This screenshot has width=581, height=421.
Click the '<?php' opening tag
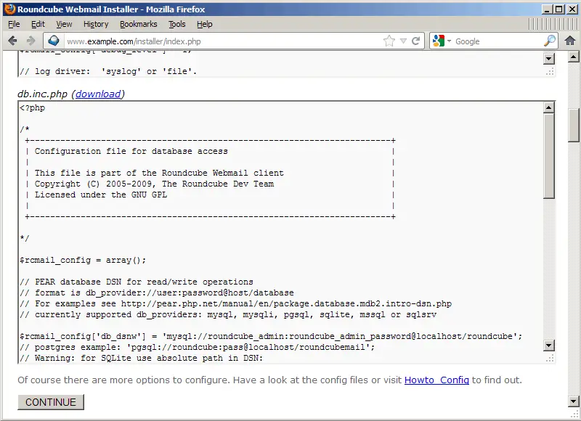pos(33,107)
